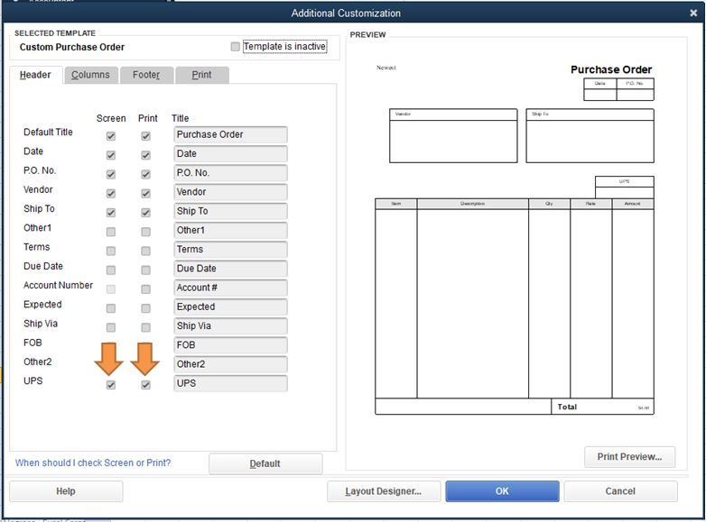This screenshot has width=706, height=522.
Task: Toggle Screen checkbox for Ship To
Action: point(111,212)
